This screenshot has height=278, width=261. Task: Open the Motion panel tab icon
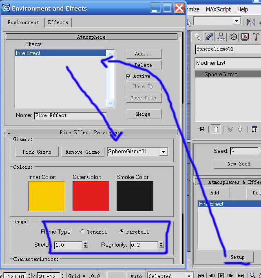tap(233, 37)
